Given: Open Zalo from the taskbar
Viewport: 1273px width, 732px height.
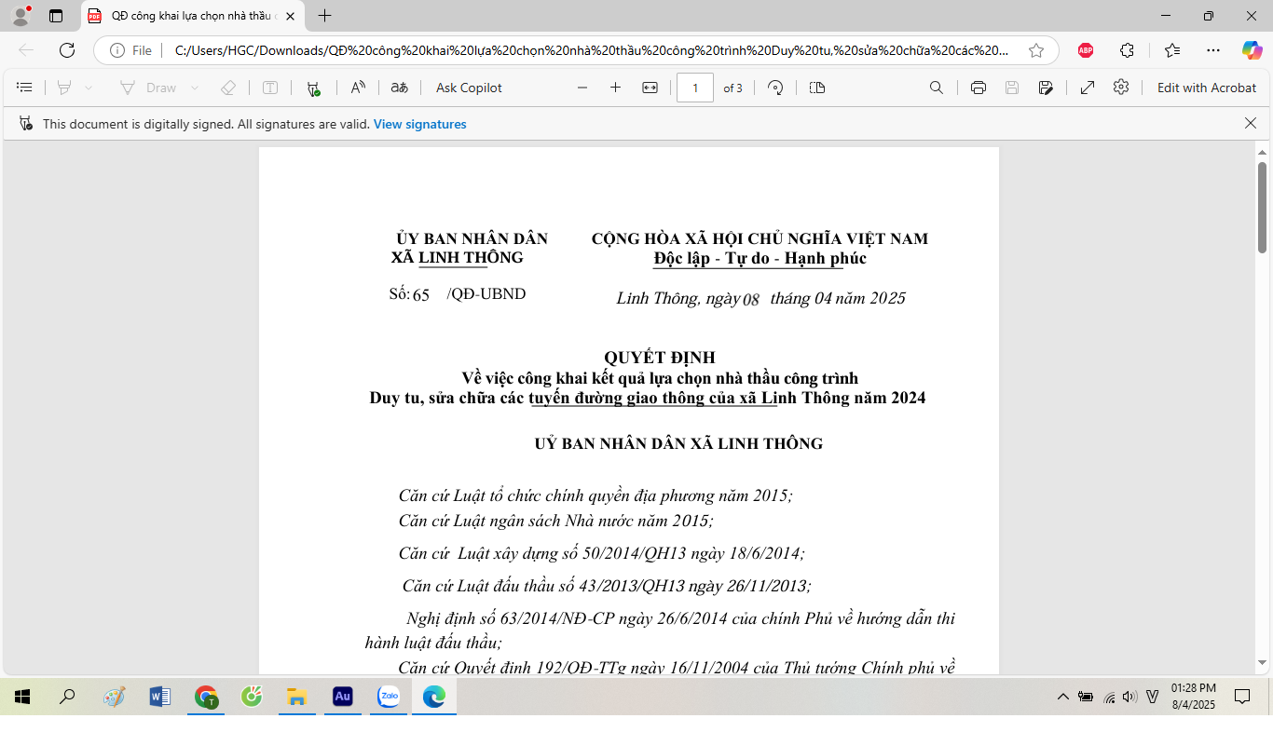Looking at the screenshot, I should 388,697.
